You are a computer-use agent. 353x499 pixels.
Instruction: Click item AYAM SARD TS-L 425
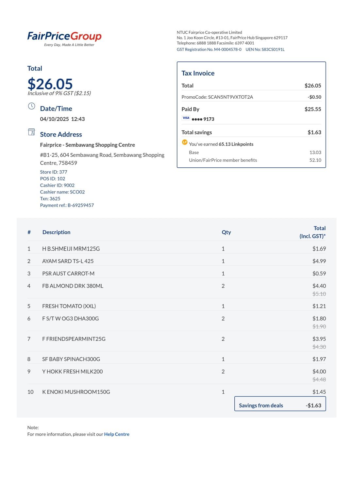tap(68, 261)
